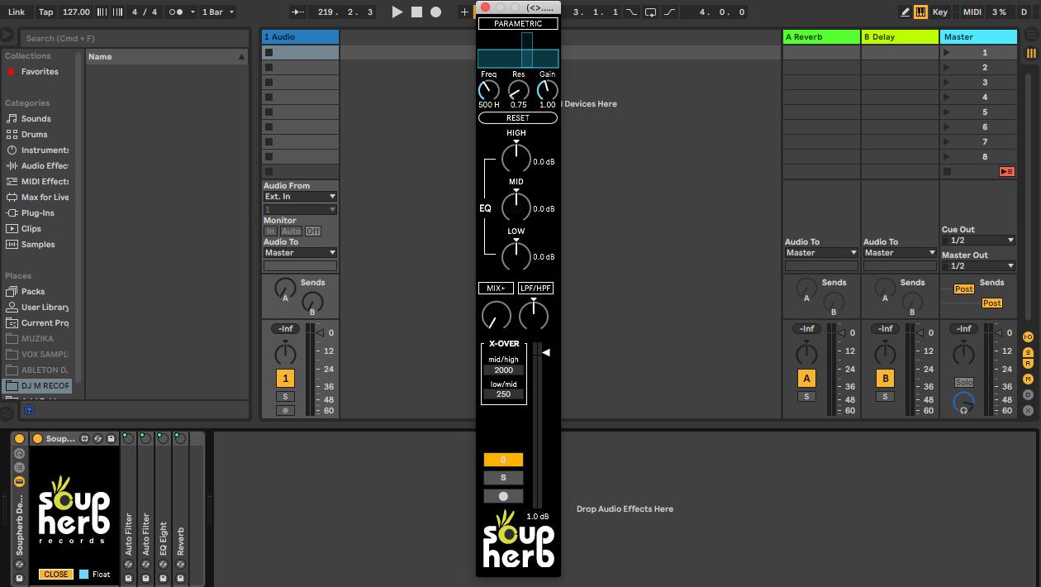This screenshot has height=587, width=1041.
Task: Arm the Arrangement Record button
Action: (x=435, y=12)
